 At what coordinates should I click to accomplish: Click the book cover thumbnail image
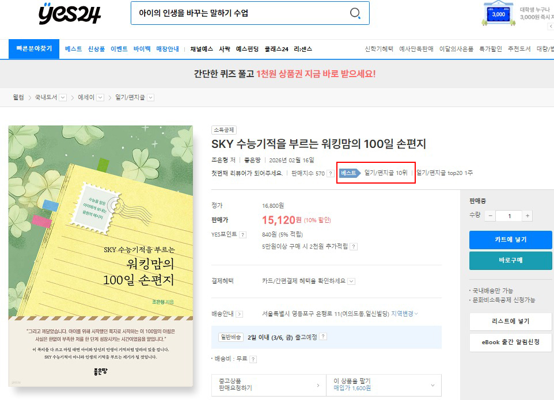pyautogui.click(x=101, y=256)
